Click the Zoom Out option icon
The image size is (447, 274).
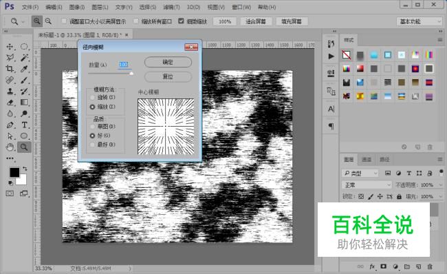pos(48,21)
